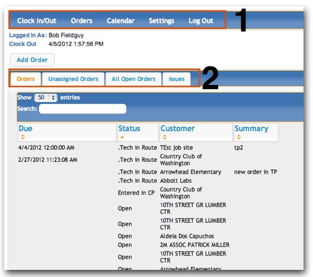Image resolution: width=313 pixels, height=277 pixels.
Task: Open the Calendar menu item
Action: pos(120,21)
